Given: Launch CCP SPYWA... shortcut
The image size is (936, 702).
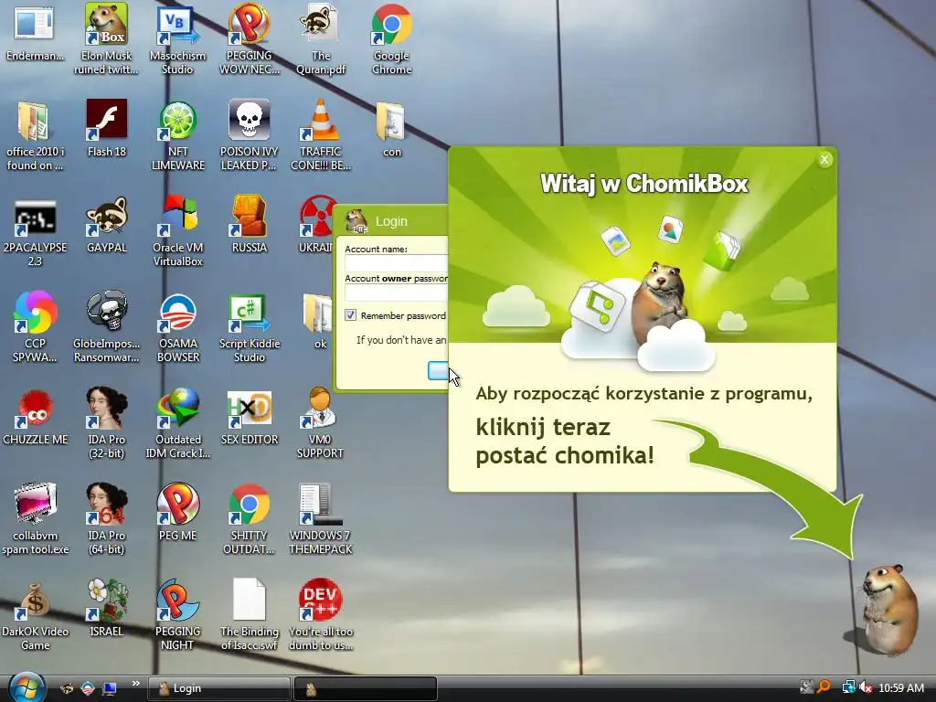Looking at the screenshot, I should (x=35, y=327).
